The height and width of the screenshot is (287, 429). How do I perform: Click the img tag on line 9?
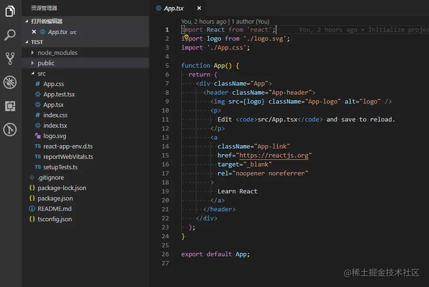pyautogui.click(x=301, y=102)
